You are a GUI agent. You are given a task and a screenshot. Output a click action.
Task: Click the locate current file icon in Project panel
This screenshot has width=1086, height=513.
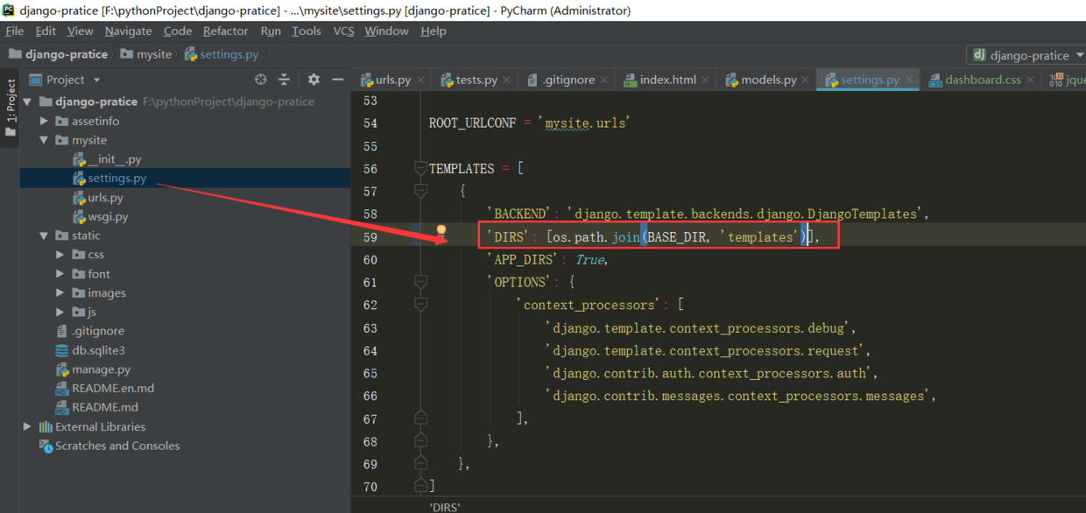pyautogui.click(x=260, y=80)
